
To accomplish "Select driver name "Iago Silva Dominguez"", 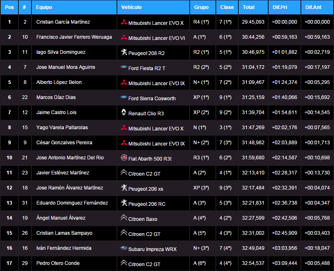I will [61, 52].
